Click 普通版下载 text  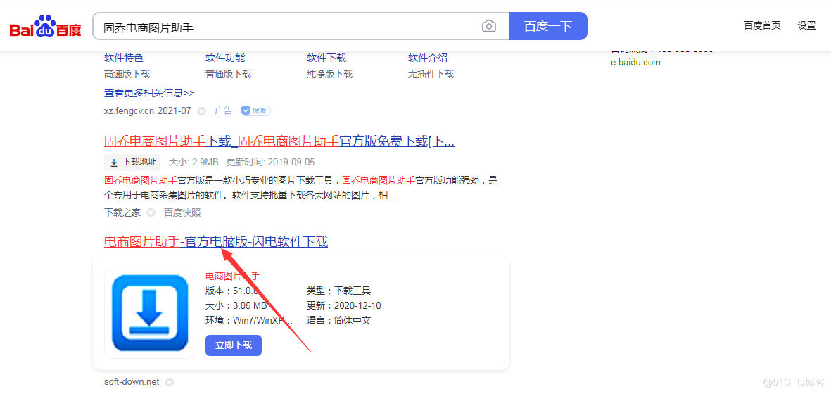pos(229,74)
